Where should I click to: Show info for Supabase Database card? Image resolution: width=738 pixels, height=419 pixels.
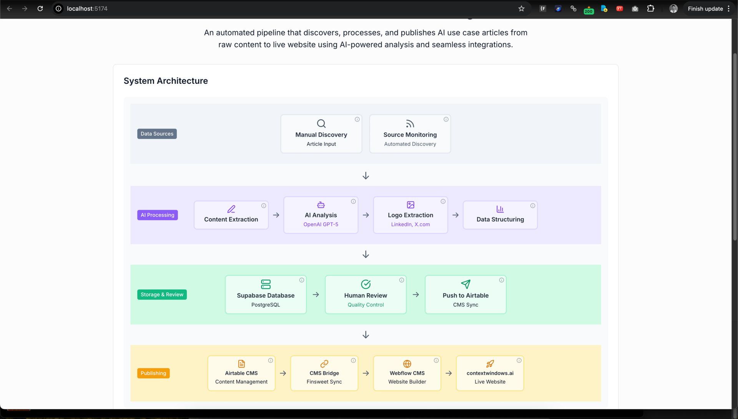(x=302, y=280)
